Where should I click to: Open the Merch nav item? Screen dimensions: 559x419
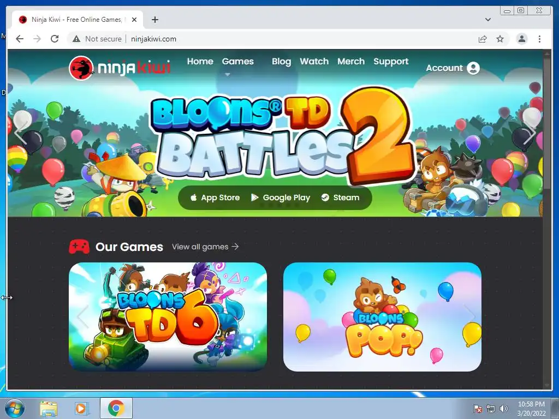[x=351, y=62]
